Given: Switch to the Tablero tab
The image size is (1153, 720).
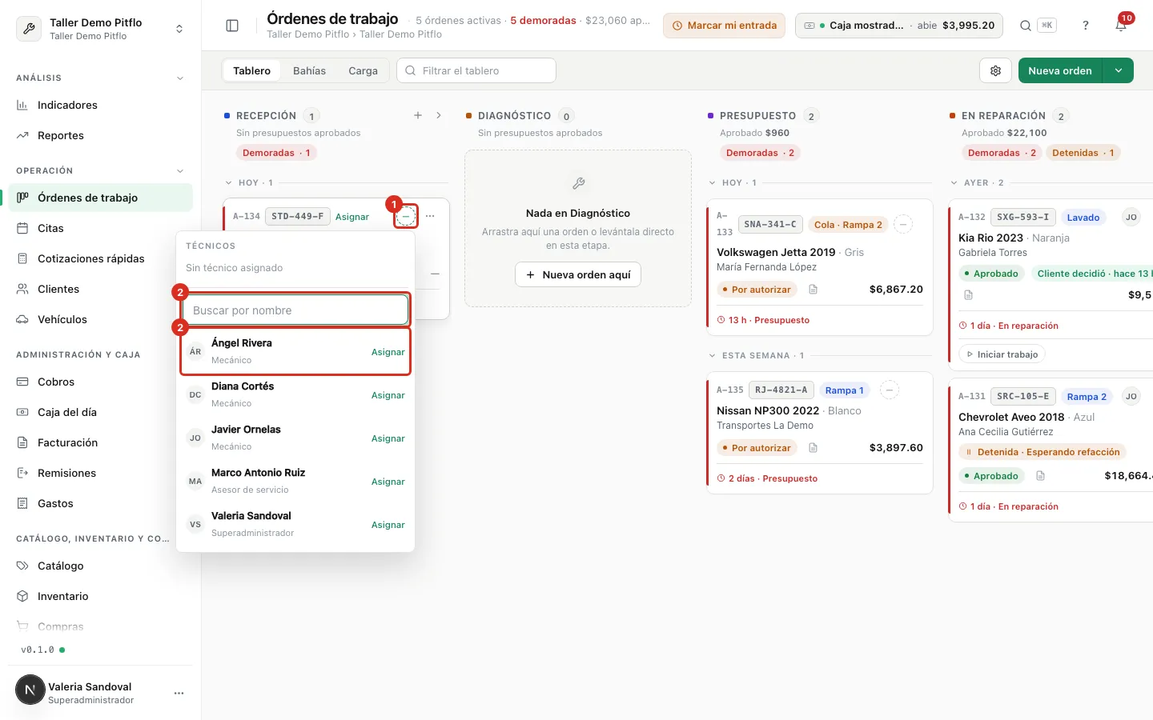Looking at the screenshot, I should 251,70.
